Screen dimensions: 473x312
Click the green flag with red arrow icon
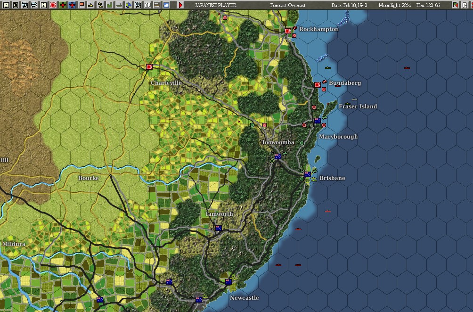(x=455, y=5)
